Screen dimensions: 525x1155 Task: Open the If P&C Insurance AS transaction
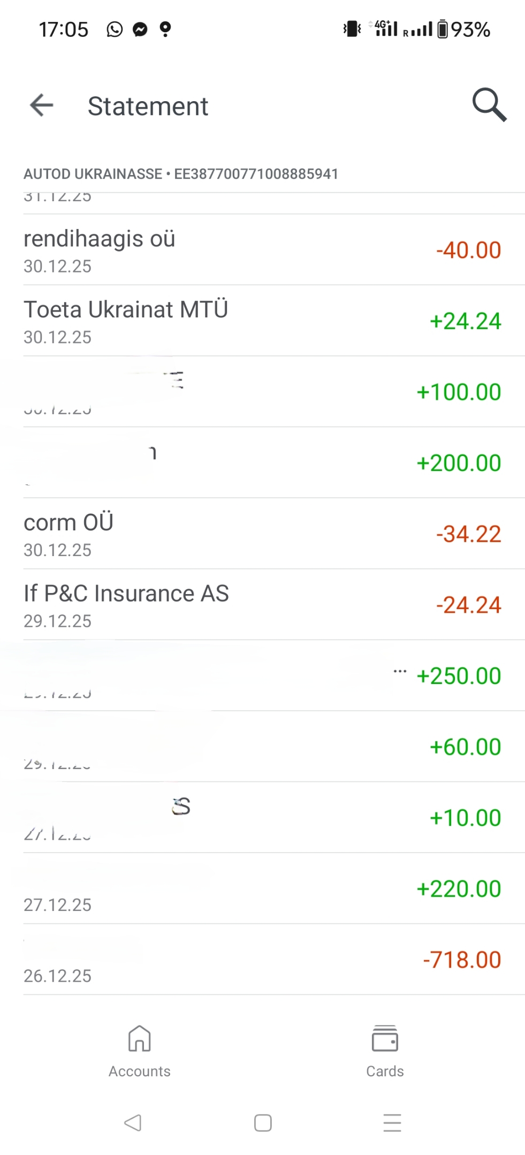pos(262,605)
